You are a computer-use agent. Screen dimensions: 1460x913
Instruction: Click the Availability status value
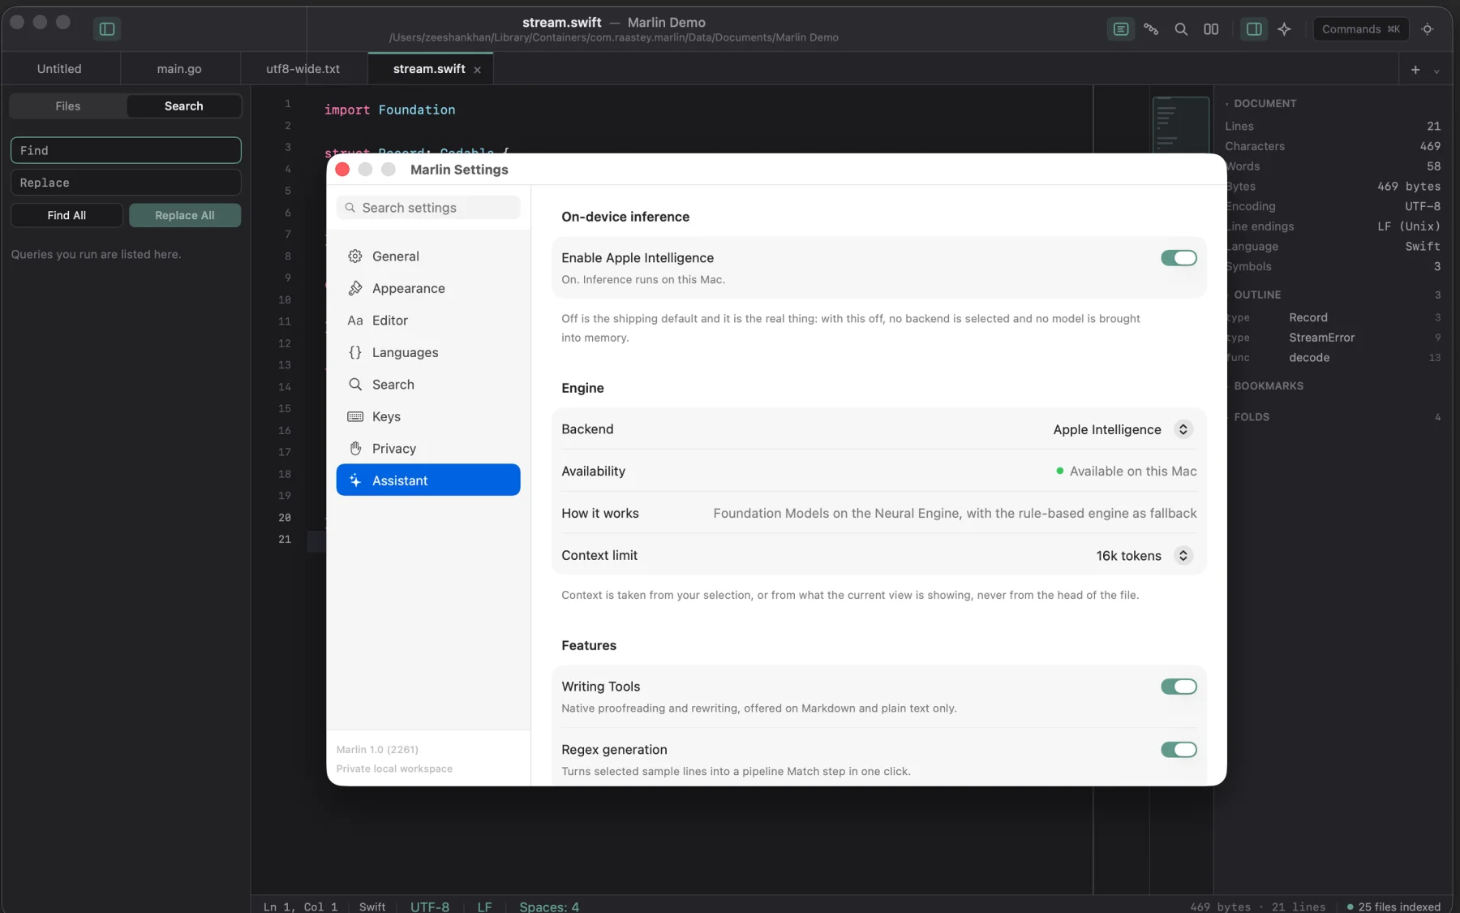1127,472
